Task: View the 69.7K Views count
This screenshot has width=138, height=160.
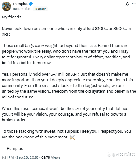Action: pyautogui.click(x=51, y=157)
